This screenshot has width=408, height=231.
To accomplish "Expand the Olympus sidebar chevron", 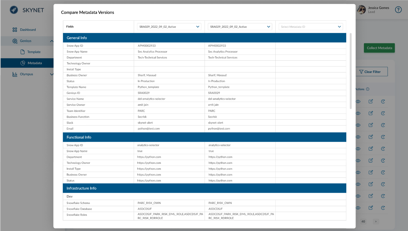I will pyautogui.click(x=52, y=74).
